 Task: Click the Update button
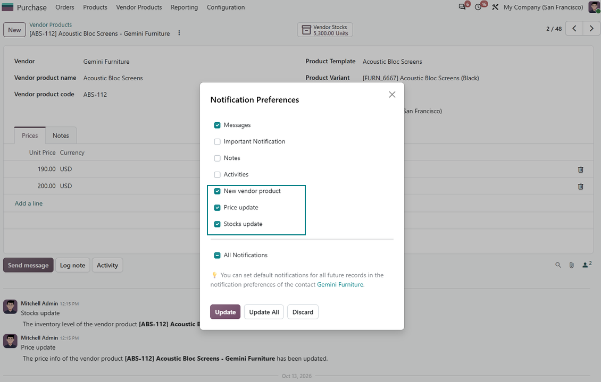(x=225, y=312)
